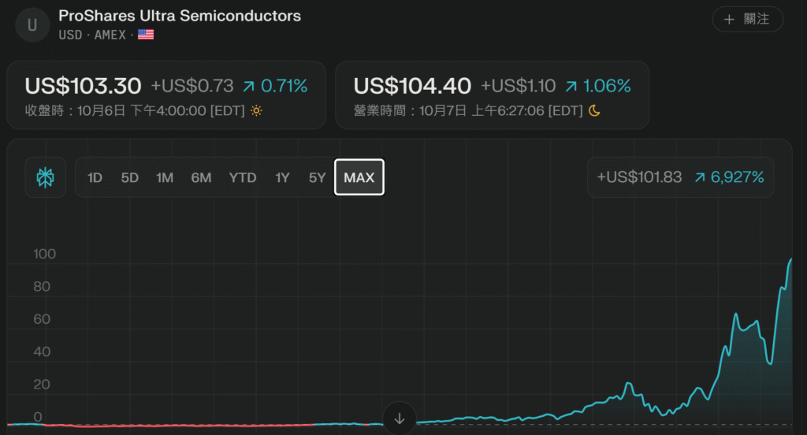Image resolution: width=807 pixels, height=435 pixels.
Task: Click the 關注 follow button
Action: (747, 19)
